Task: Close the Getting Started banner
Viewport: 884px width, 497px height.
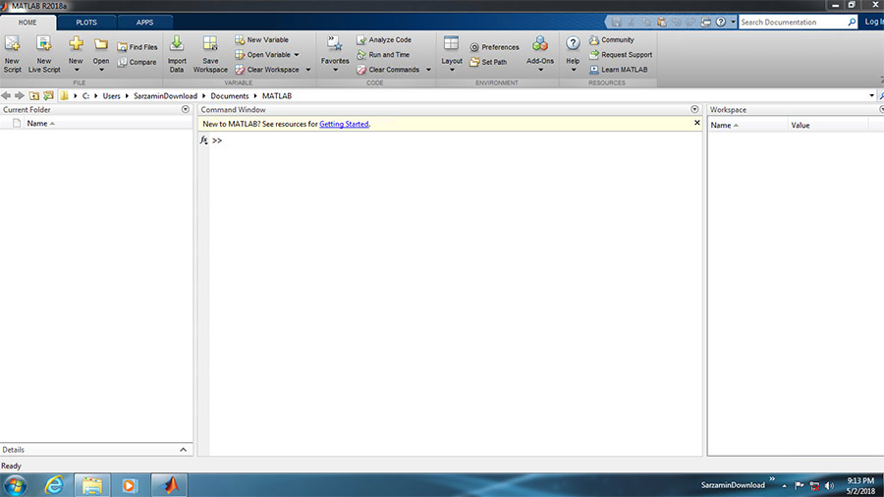Action: pos(696,123)
